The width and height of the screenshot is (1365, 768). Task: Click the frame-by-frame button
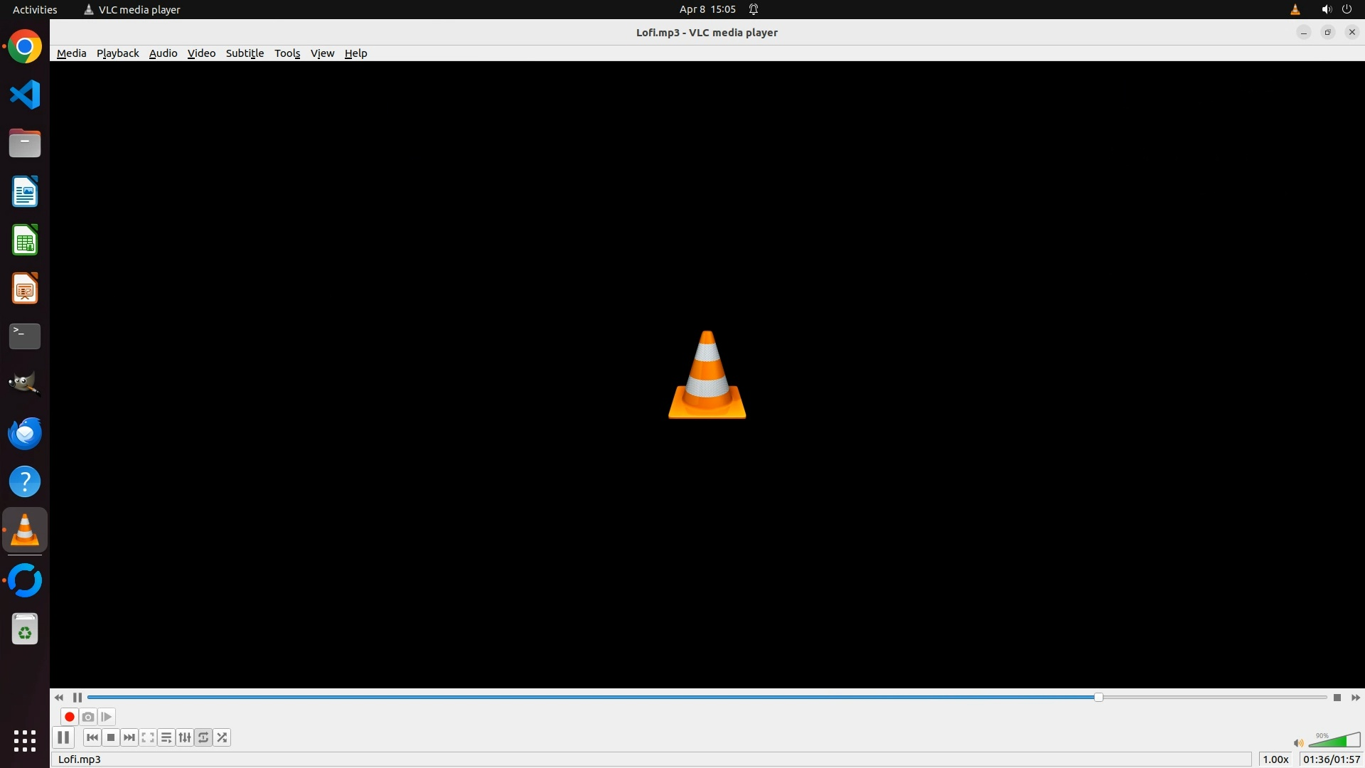pyautogui.click(x=107, y=717)
